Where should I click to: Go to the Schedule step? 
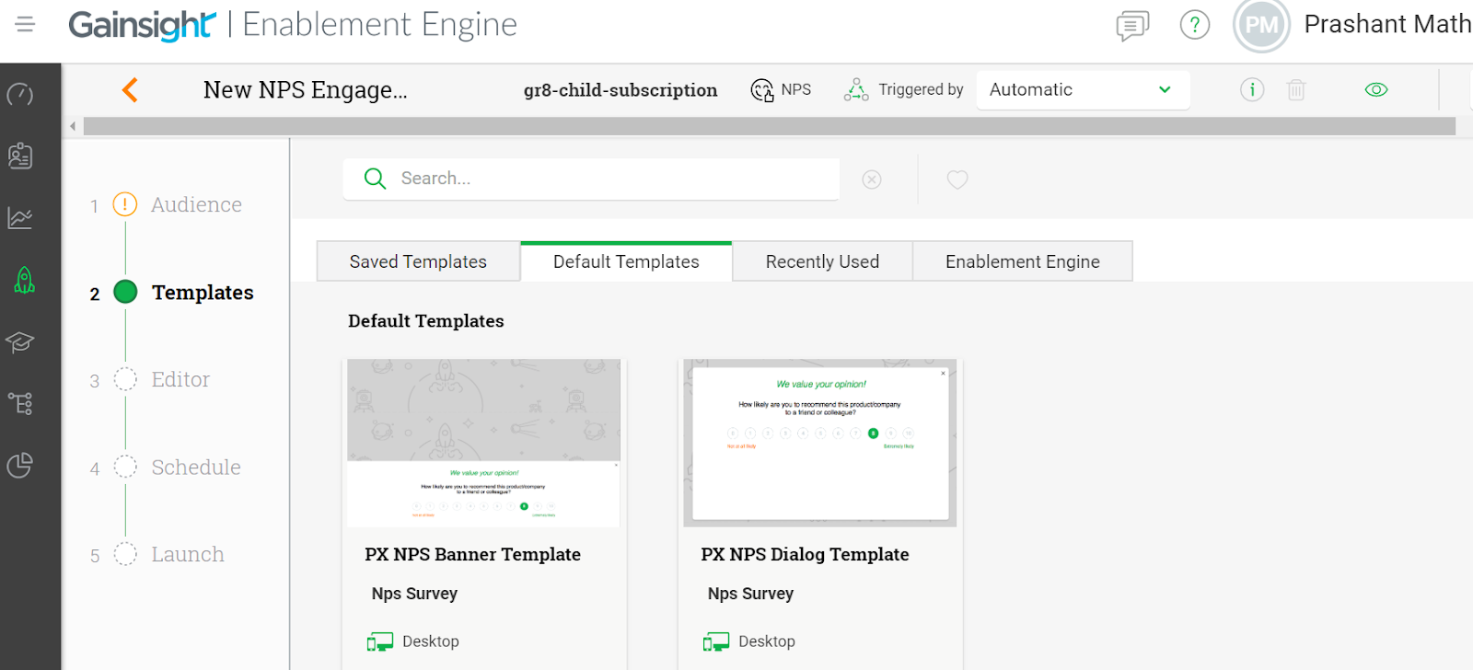(x=196, y=467)
